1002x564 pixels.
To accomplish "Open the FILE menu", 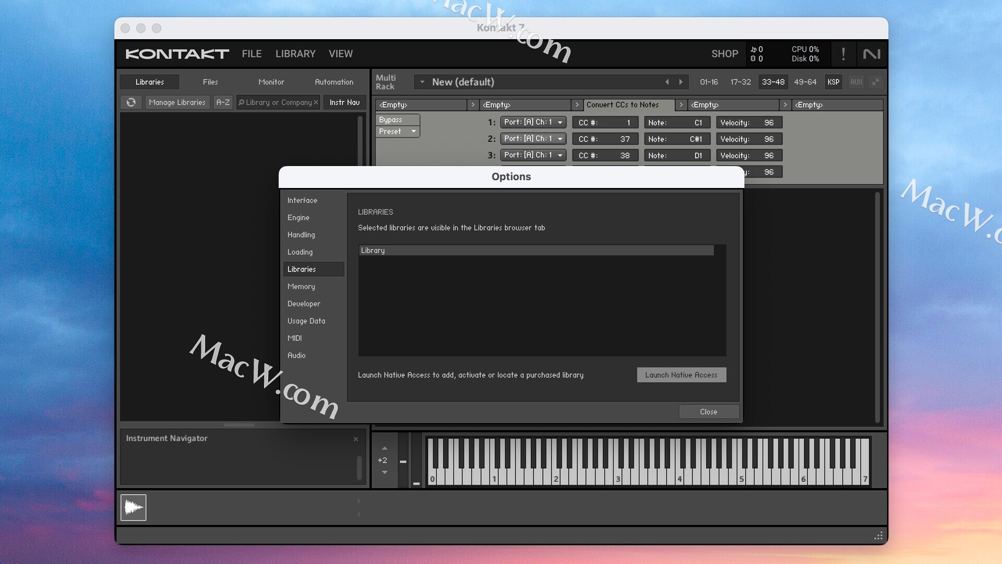I will tap(252, 54).
